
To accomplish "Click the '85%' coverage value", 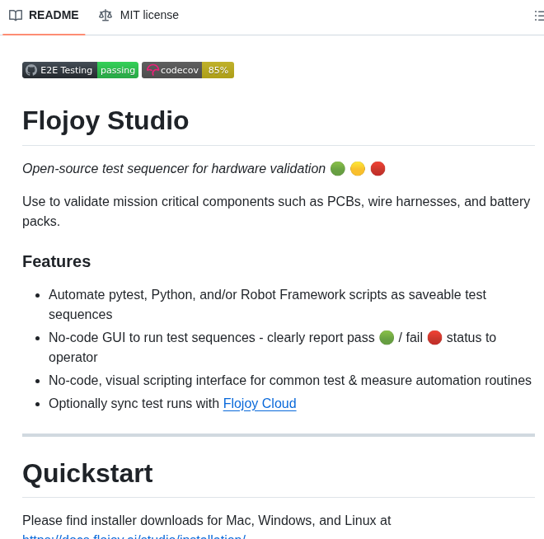I will point(218,70).
